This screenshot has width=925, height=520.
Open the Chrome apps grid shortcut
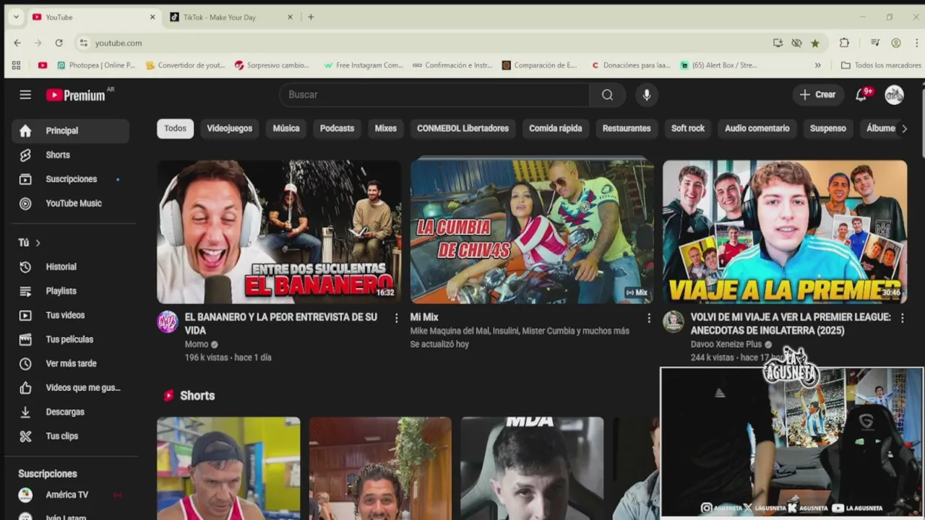tap(17, 65)
